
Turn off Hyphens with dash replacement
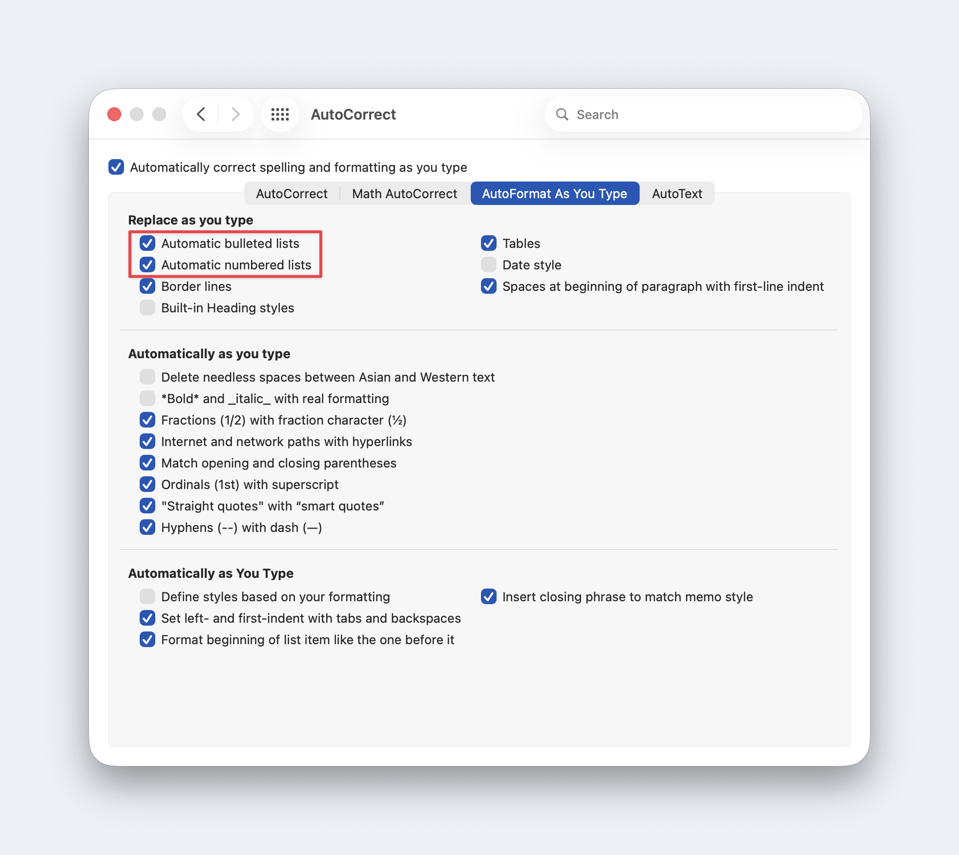click(x=147, y=527)
